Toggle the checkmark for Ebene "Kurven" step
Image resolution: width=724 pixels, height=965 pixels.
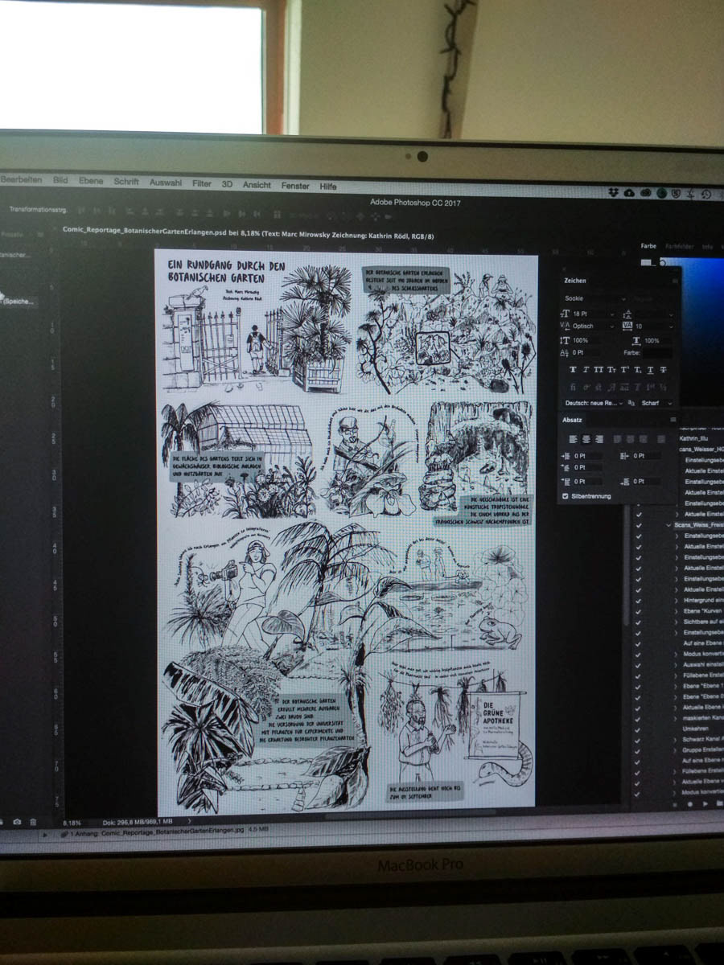tap(639, 611)
